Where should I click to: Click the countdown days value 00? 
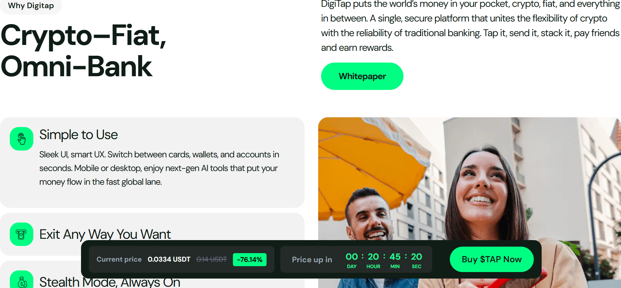pyautogui.click(x=352, y=257)
